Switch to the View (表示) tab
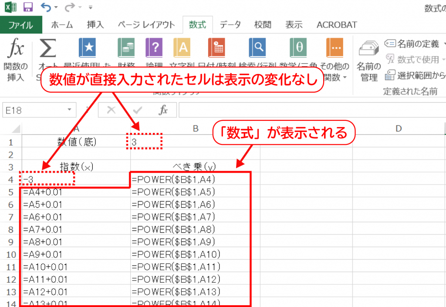This screenshot has height=307, width=446. 294,25
